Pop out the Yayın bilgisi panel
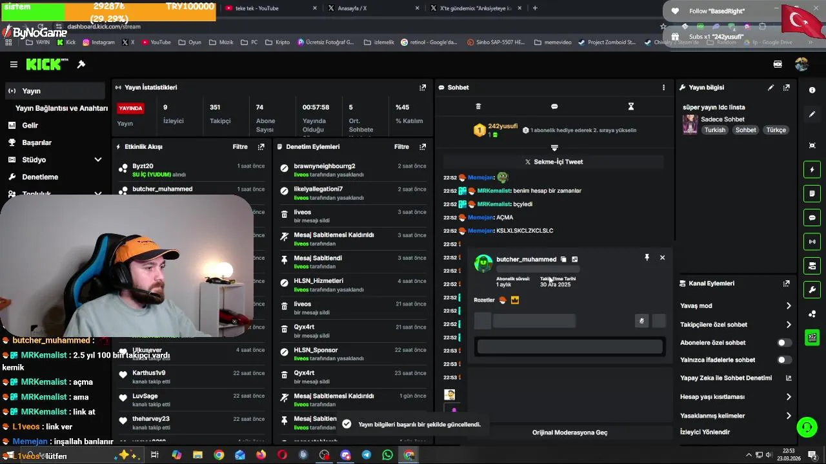Image resolution: width=826 pixels, height=464 pixels. coord(786,88)
